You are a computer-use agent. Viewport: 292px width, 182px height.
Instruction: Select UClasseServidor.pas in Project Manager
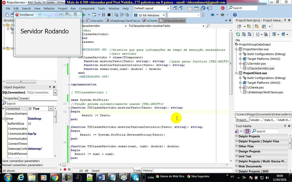click(x=261, y=68)
